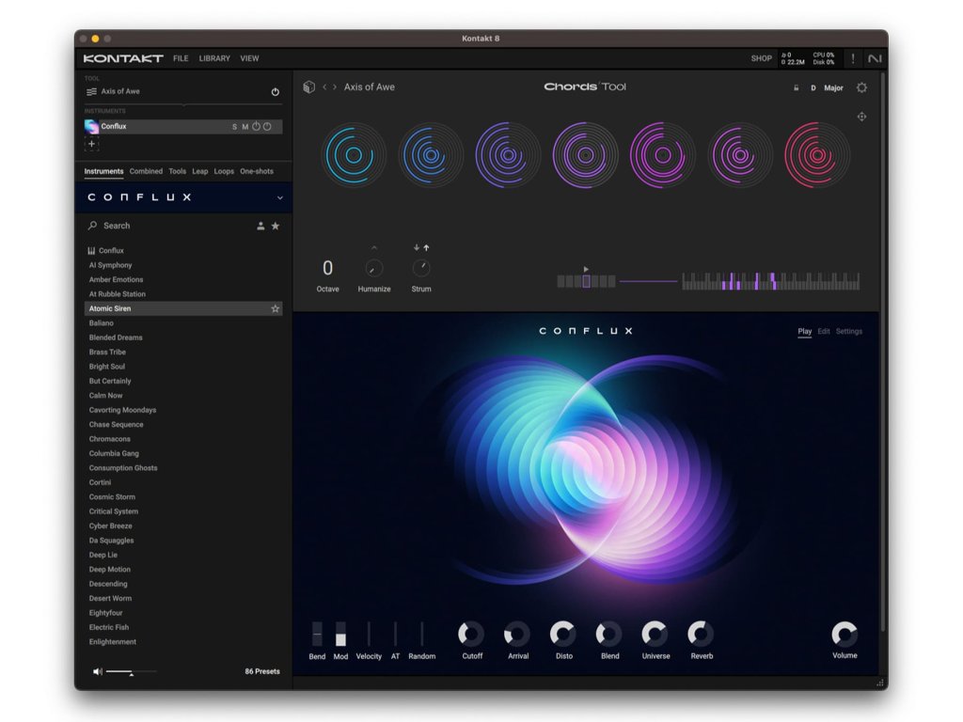
Task: Mute the Conflux instrument
Action: coord(245,127)
